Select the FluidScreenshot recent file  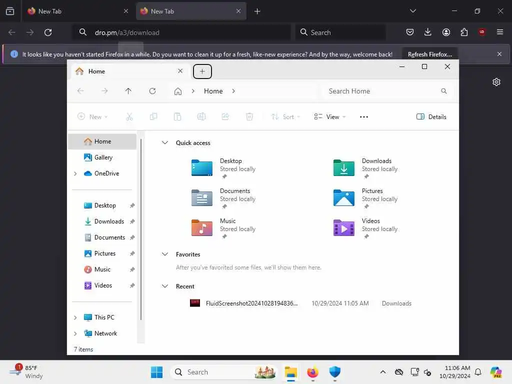pos(300,303)
